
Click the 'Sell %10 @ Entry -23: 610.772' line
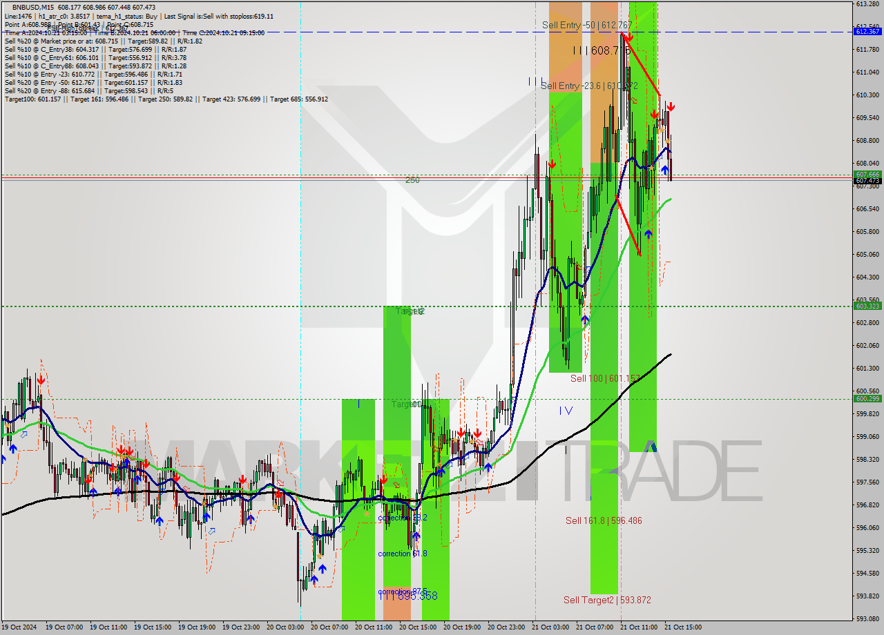tap(93, 75)
